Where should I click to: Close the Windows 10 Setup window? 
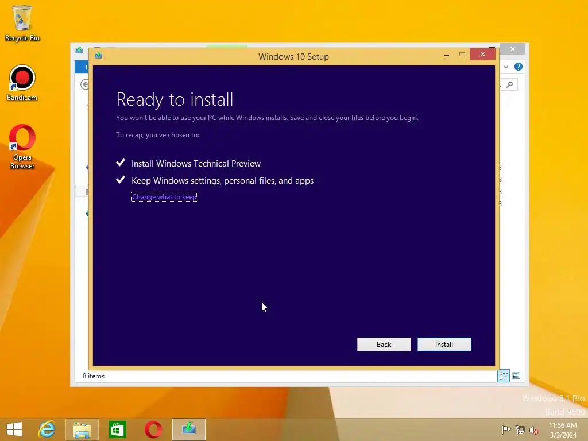[x=482, y=55]
